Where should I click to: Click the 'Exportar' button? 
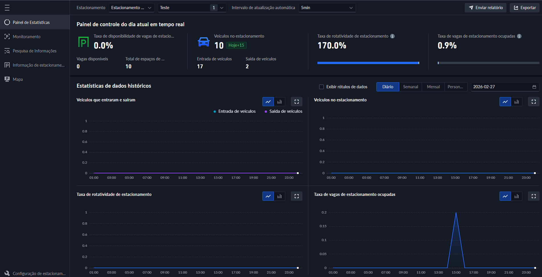[x=524, y=8]
